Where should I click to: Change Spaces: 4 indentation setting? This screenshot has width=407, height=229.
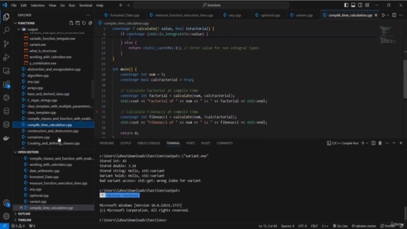[287, 226]
